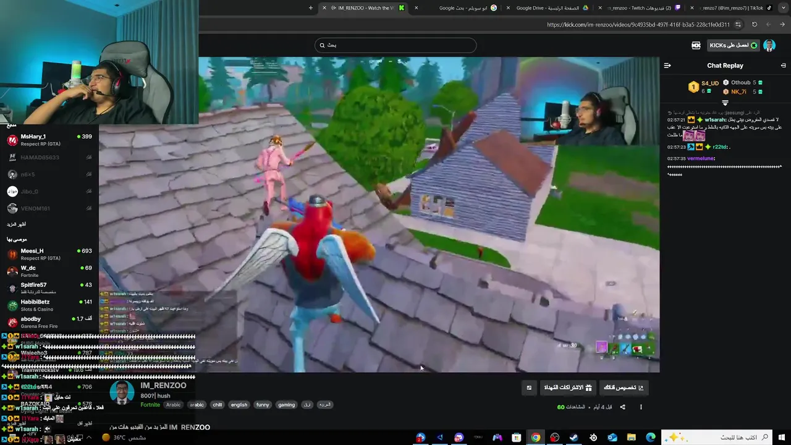
Task: Click the Windows taskbar search box
Action: click(717, 438)
